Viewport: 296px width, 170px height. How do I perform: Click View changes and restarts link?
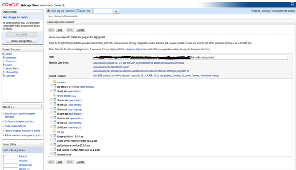coord(15,17)
